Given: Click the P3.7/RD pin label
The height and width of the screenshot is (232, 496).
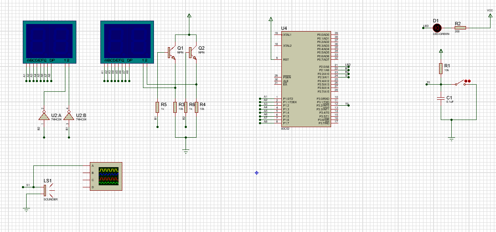Looking at the screenshot, I should coord(323,123).
